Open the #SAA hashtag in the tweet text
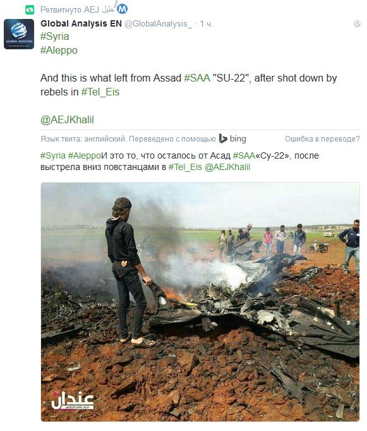 click(x=197, y=78)
